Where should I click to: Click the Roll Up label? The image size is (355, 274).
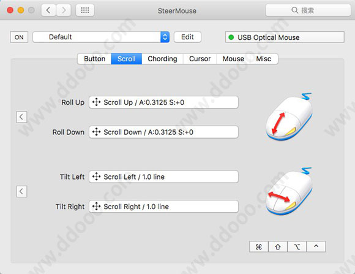pyautogui.click(x=73, y=102)
